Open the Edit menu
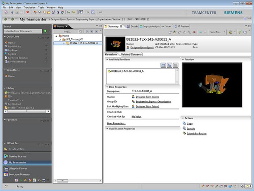Screen dimensions: 254x191 click(x=11, y=8)
